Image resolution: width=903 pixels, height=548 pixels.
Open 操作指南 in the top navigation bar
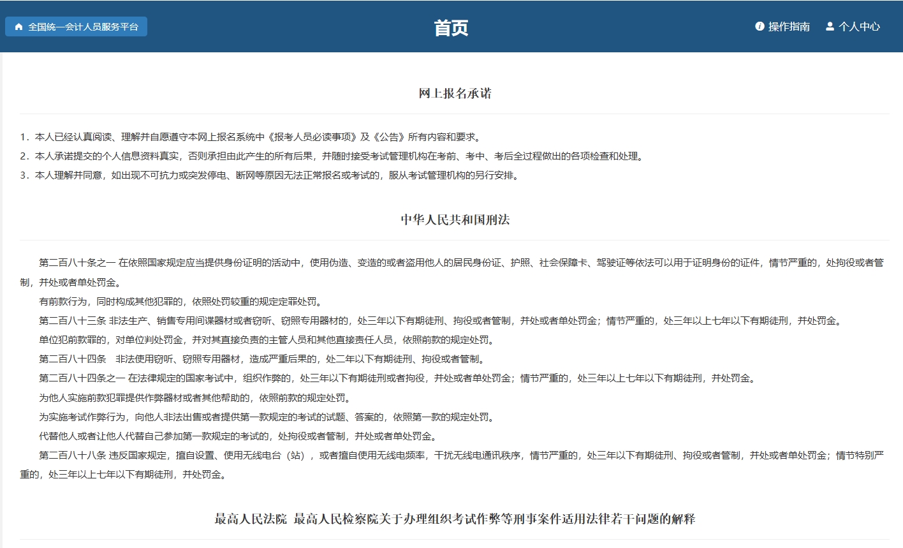(788, 27)
